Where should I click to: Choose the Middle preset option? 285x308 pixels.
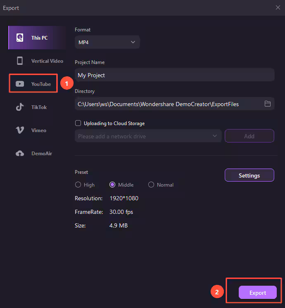[112, 185]
